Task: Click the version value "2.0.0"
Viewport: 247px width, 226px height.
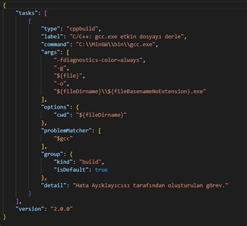Action: [x=61, y=209]
